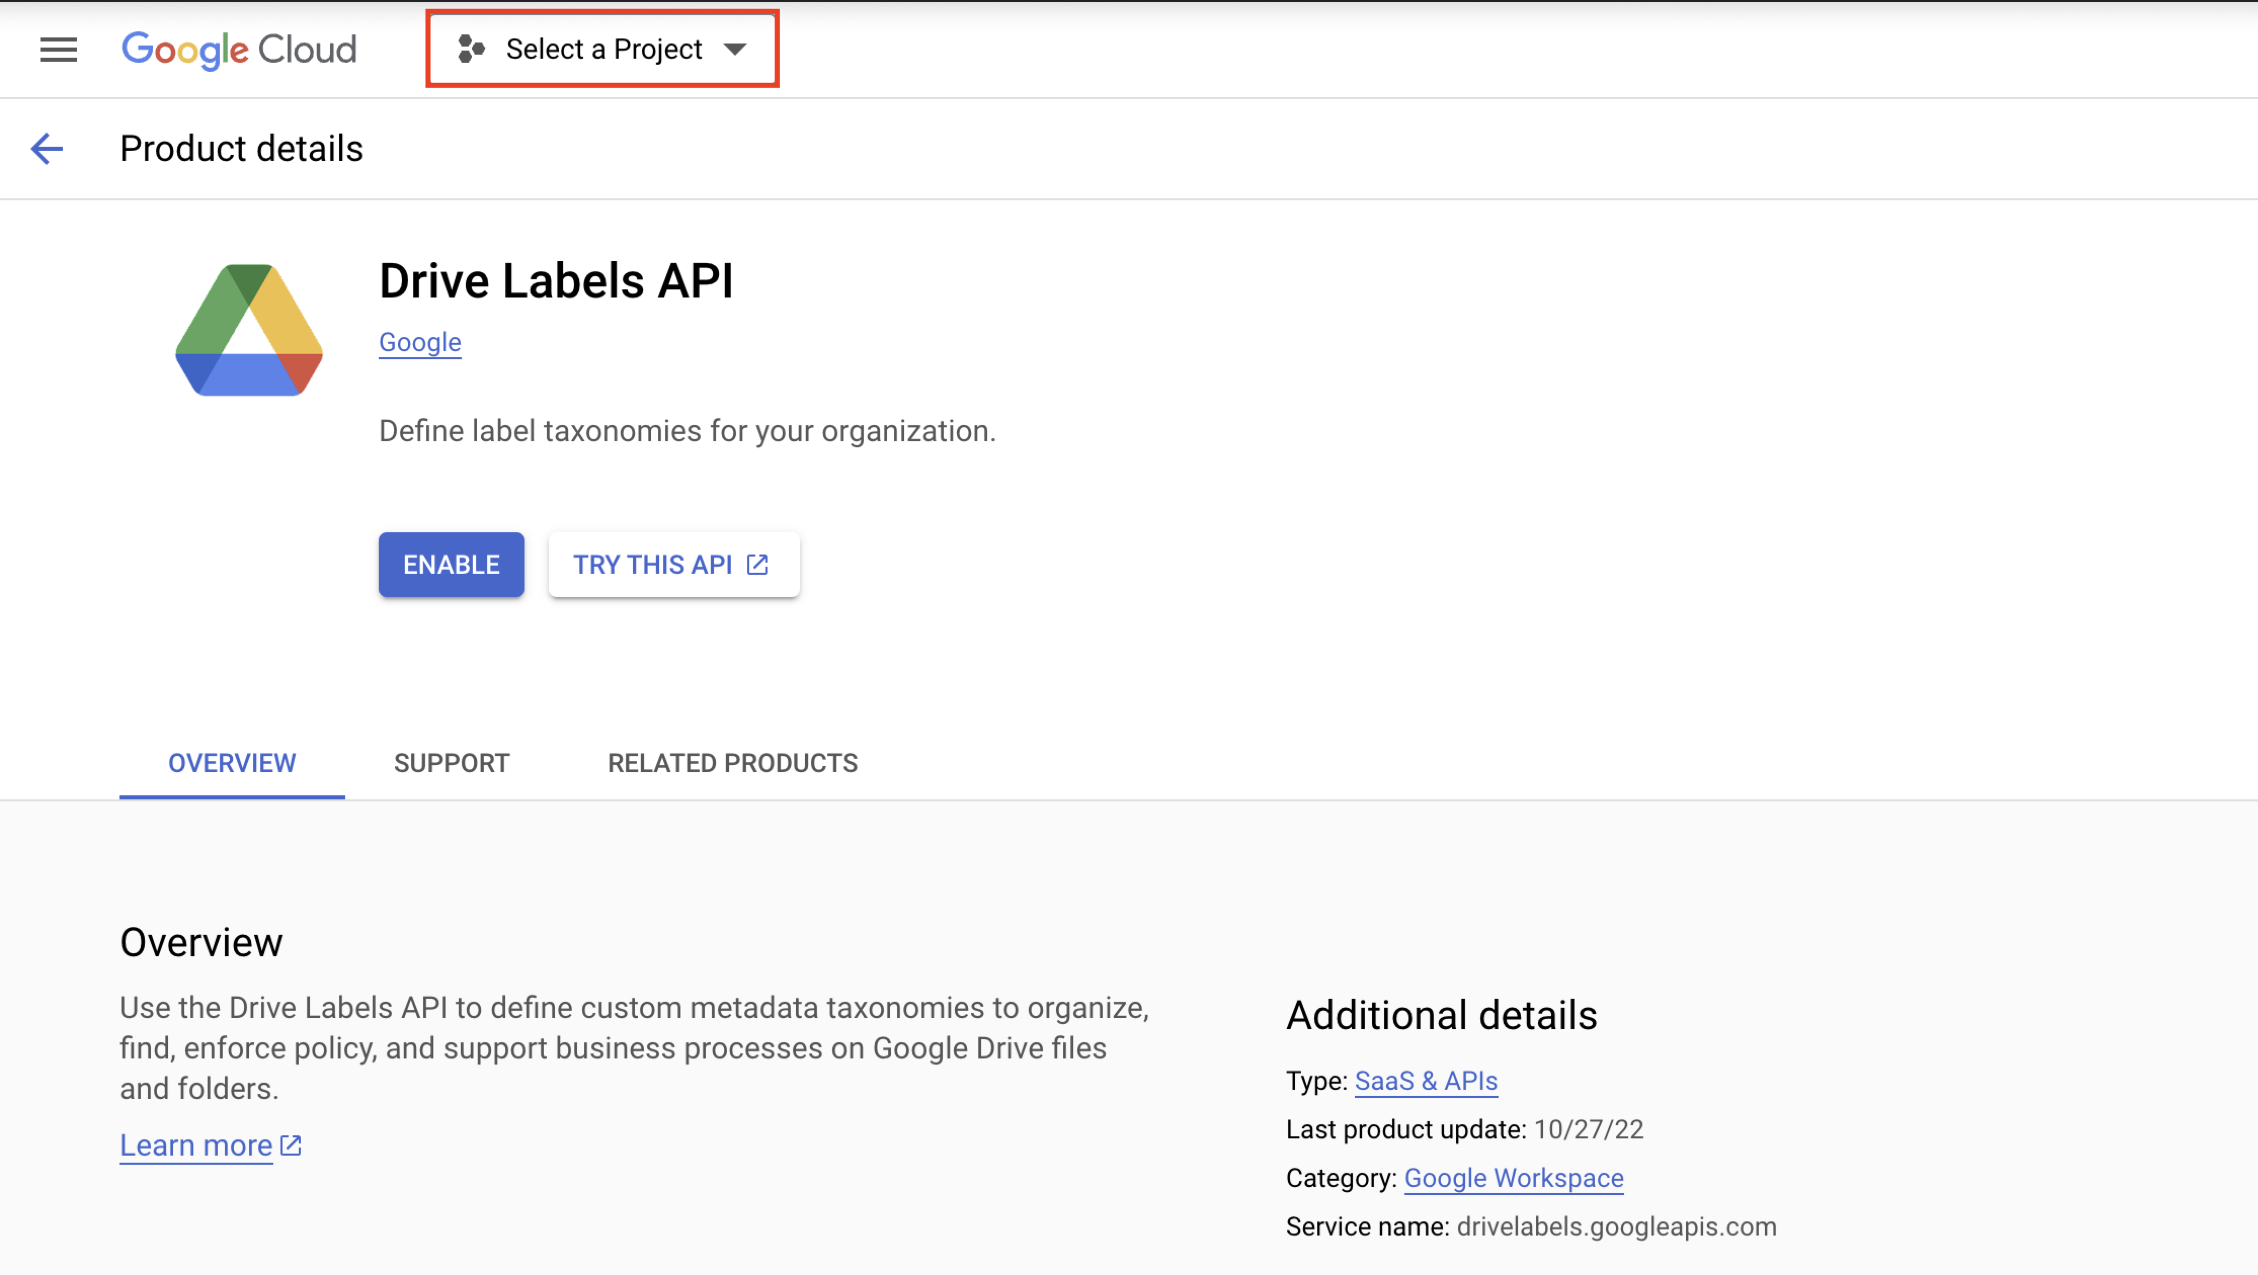This screenshot has height=1275, width=2258.
Task: Open the SaaS & APIs type link
Action: tap(1426, 1081)
